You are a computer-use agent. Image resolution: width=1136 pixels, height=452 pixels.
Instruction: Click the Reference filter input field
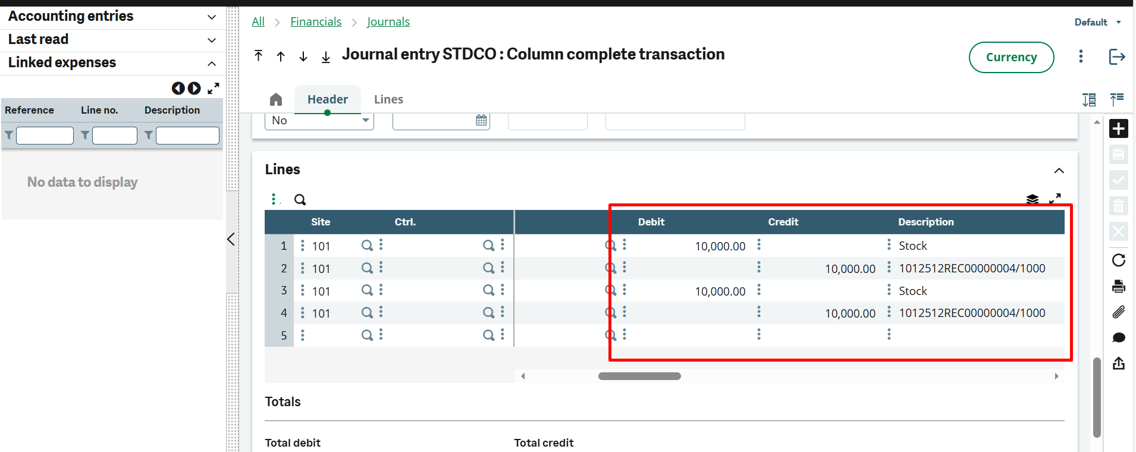click(x=45, y=136)
